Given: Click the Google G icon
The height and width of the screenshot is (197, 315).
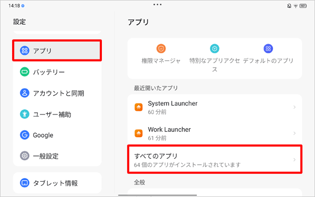Looking at the screenshot, I should tap(25, 135).
